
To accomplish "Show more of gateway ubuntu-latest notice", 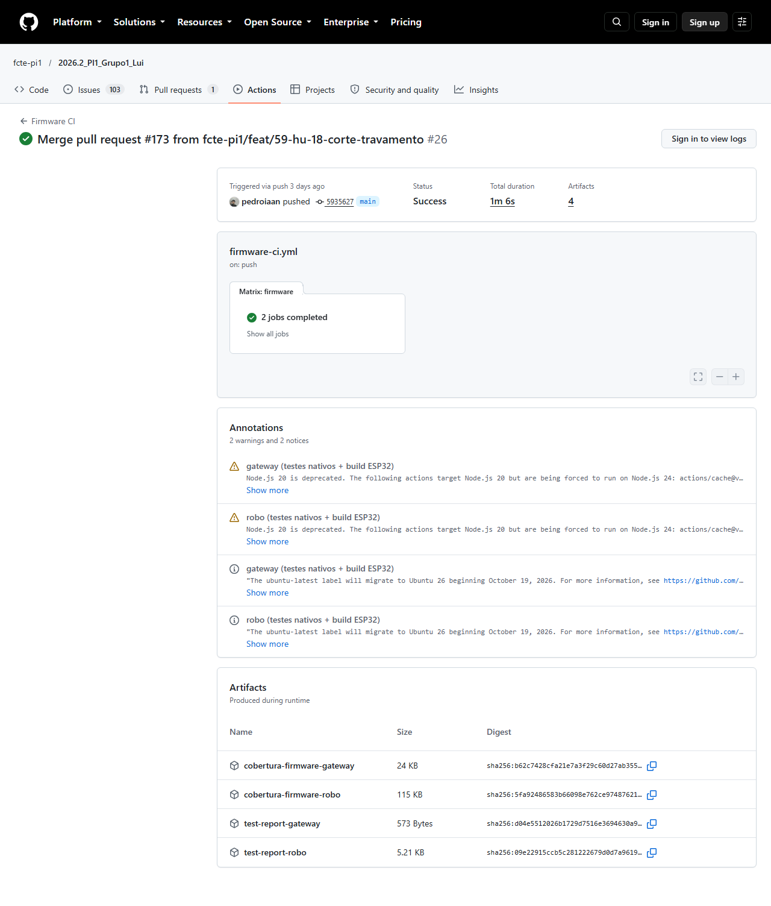I will click(267, 593).
